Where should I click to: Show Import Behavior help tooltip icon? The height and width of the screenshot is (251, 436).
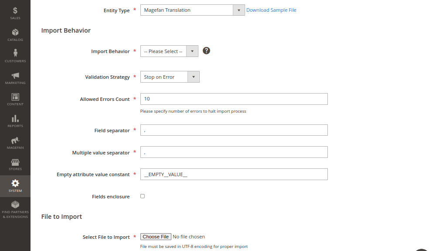[206, 51]
